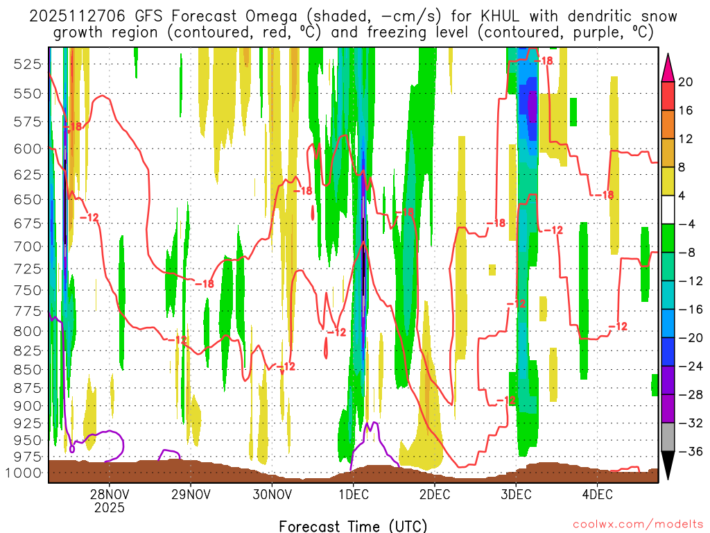Click the white colorbar segment between -4 and 4

[669, 210]
